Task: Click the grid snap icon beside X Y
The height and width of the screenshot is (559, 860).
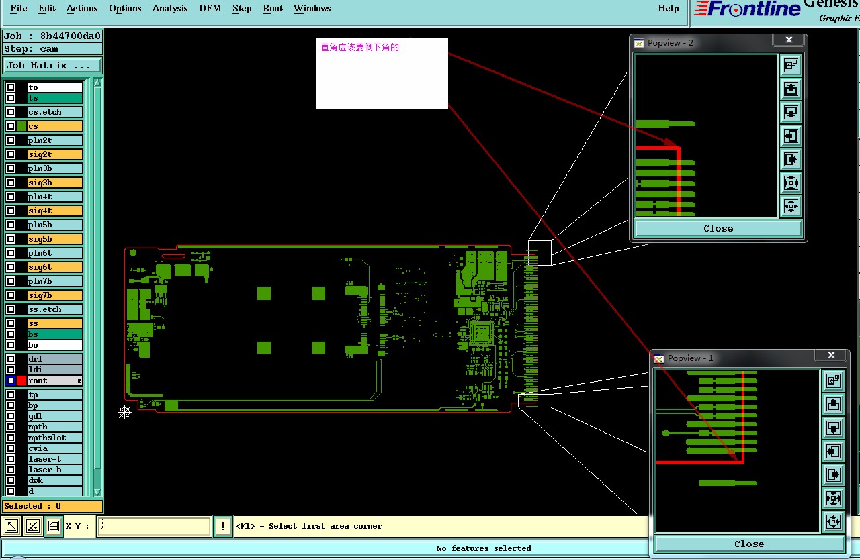Action: coord(54,527)
